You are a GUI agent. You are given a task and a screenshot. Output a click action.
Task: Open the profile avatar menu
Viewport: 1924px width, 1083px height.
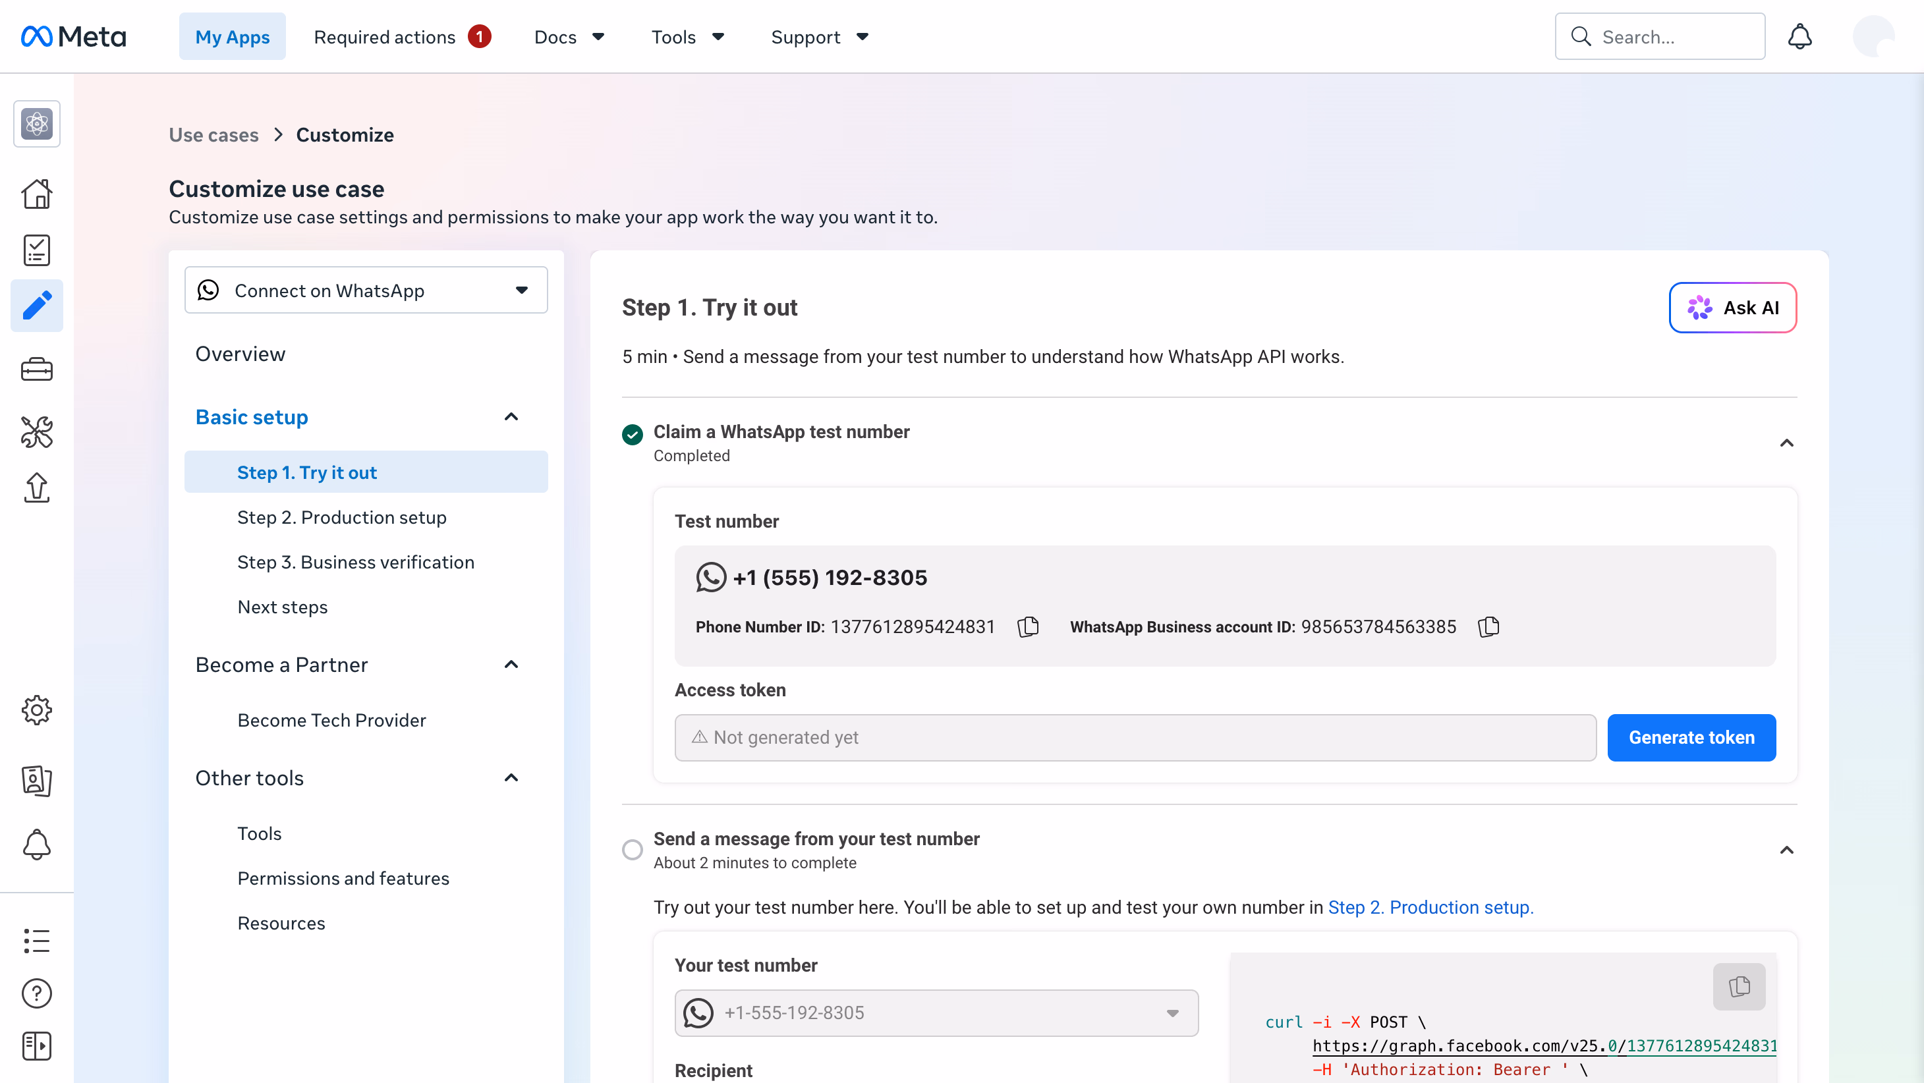pos(1873,37)
